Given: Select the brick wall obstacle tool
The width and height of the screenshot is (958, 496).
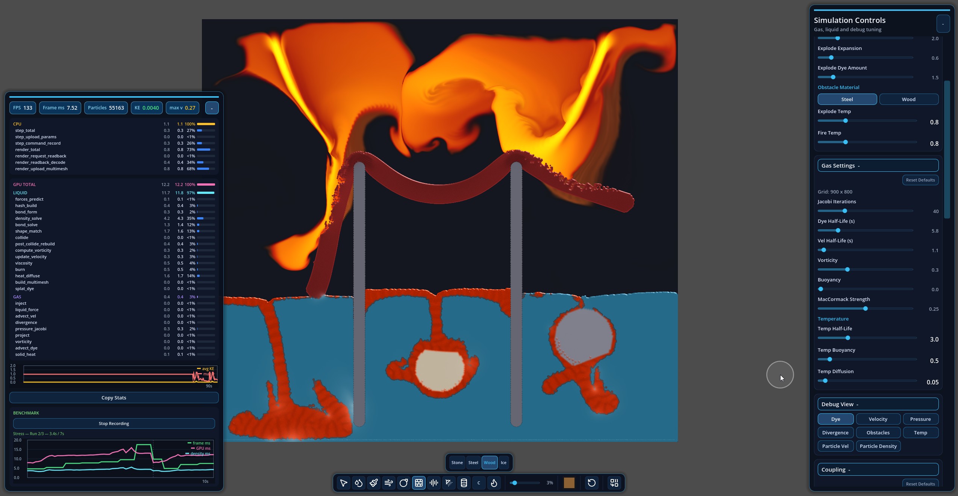Looking at the screenshot, I should pyautogui.click(x=418, y=483).
